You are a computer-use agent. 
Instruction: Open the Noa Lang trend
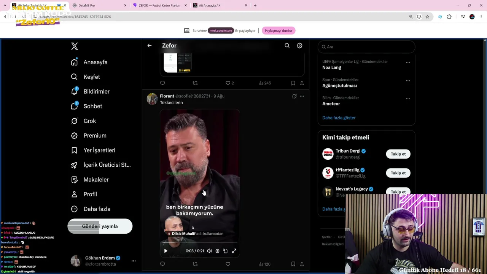tap(331, 68)
